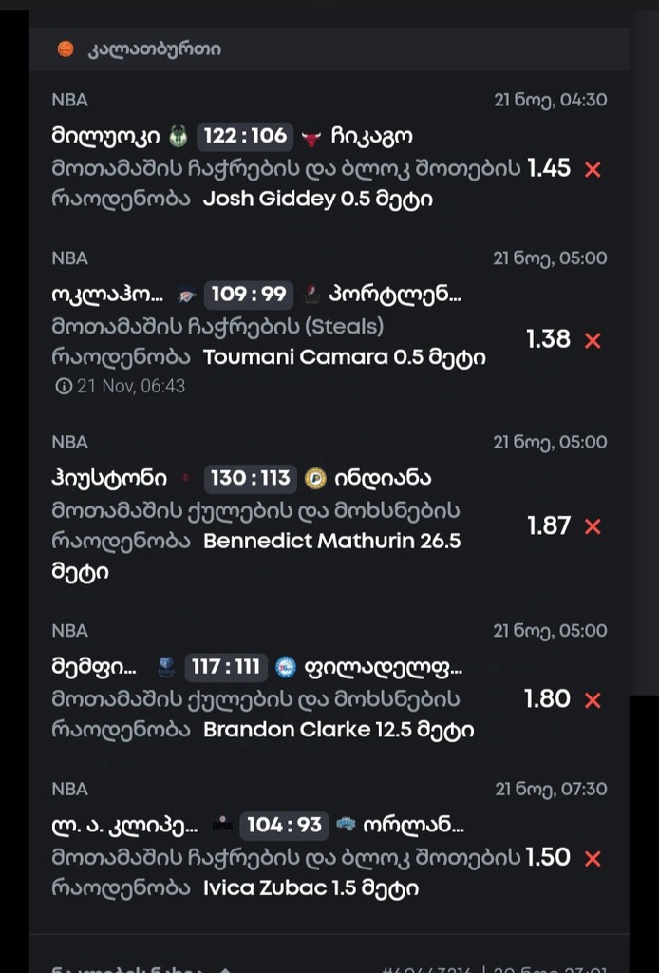Screen dimensions: 659x973
Task: Open the 109 : 99 score badge
Action: pyautogui.click(x=249, y=294)
